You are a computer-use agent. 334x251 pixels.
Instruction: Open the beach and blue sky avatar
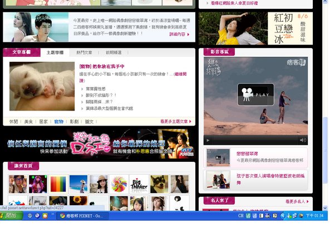click(x=78, y=184)
